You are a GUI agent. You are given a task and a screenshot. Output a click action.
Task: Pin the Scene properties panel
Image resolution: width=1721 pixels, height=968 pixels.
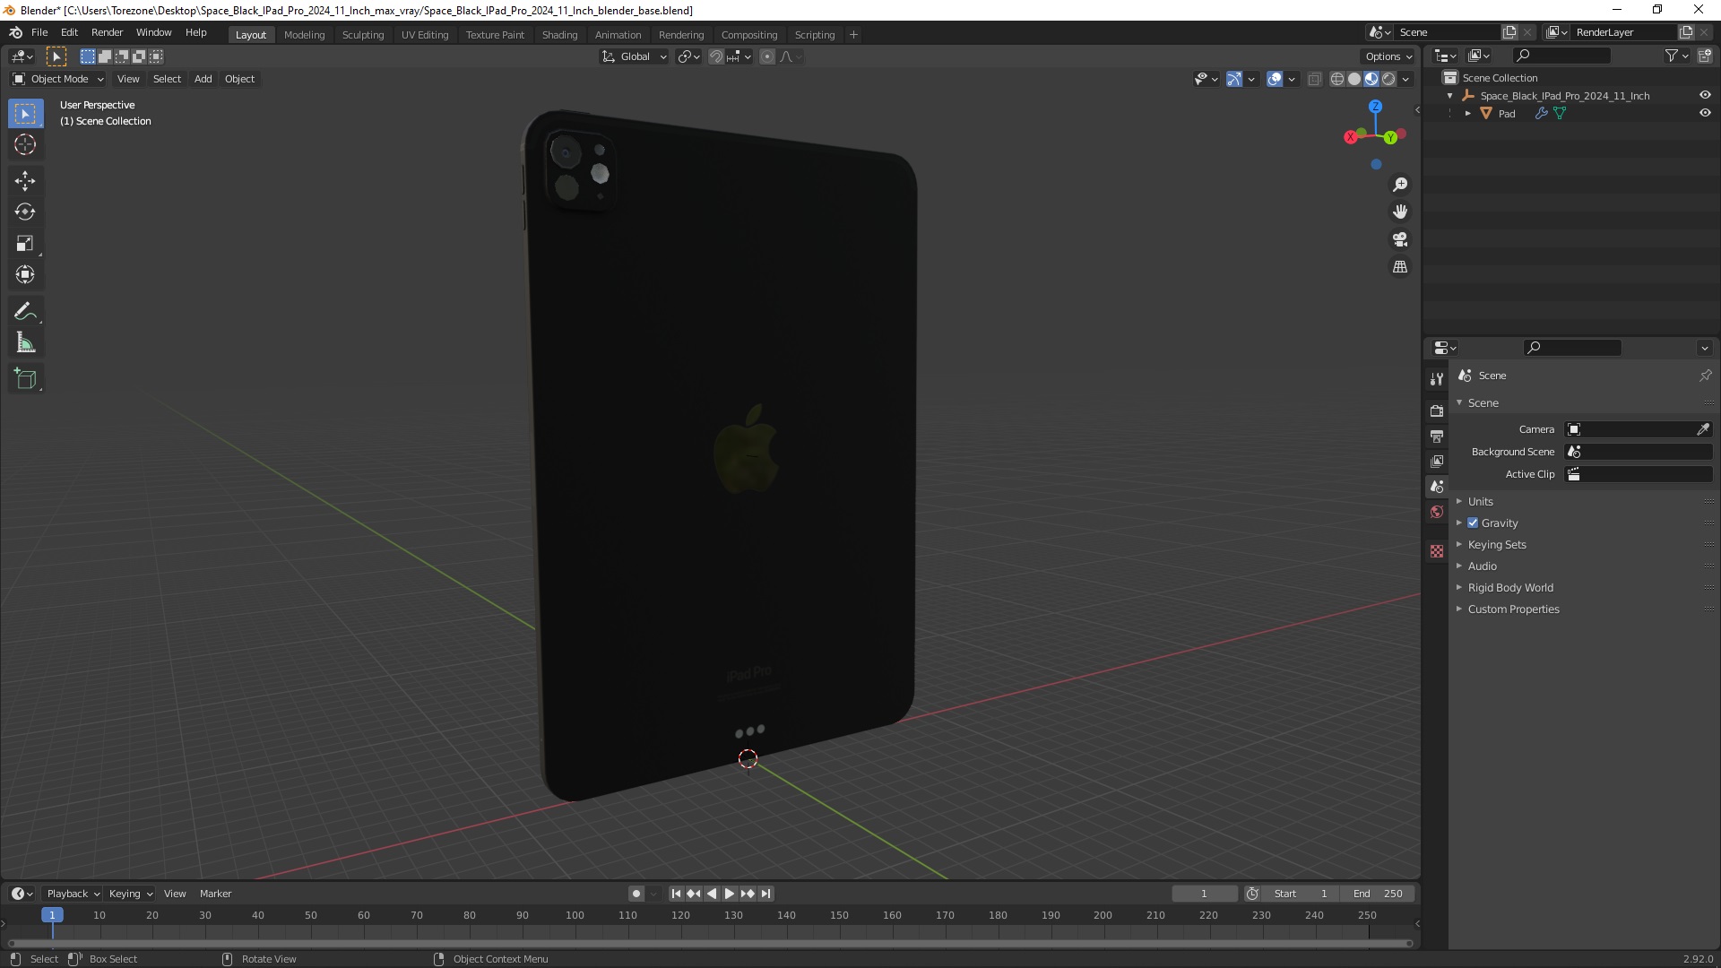(x=1705, y=376)
